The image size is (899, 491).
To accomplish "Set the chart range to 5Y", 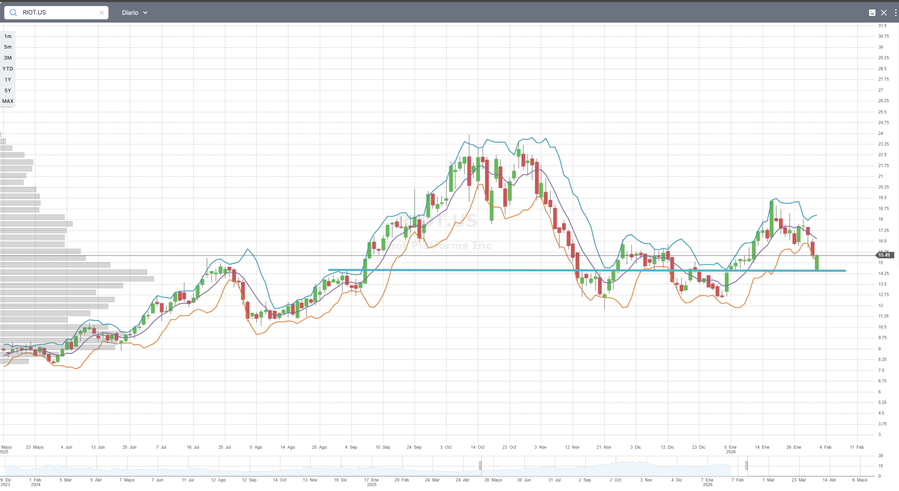I will pos(8,91).
